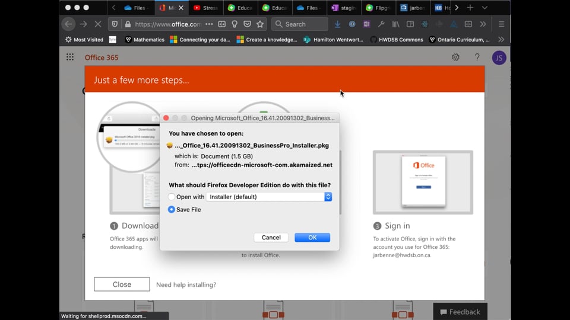Save page to Pocket
The image size is (570, 320).
pos(247,24)
